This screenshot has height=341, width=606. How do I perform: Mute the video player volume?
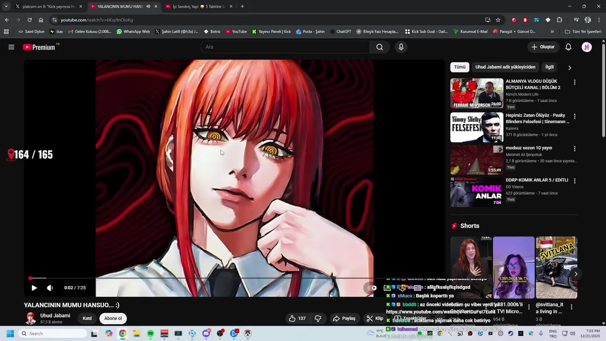point(50,287)
